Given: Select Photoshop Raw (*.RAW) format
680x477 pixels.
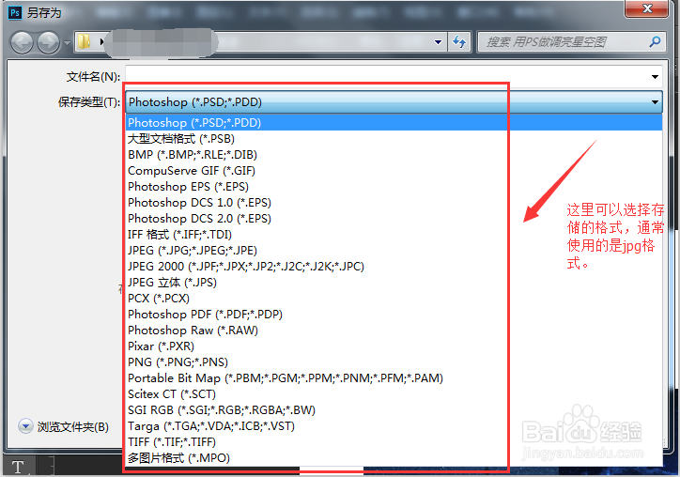Looking at the screenshot, I should pyautogui.click(x=394, y=331).
